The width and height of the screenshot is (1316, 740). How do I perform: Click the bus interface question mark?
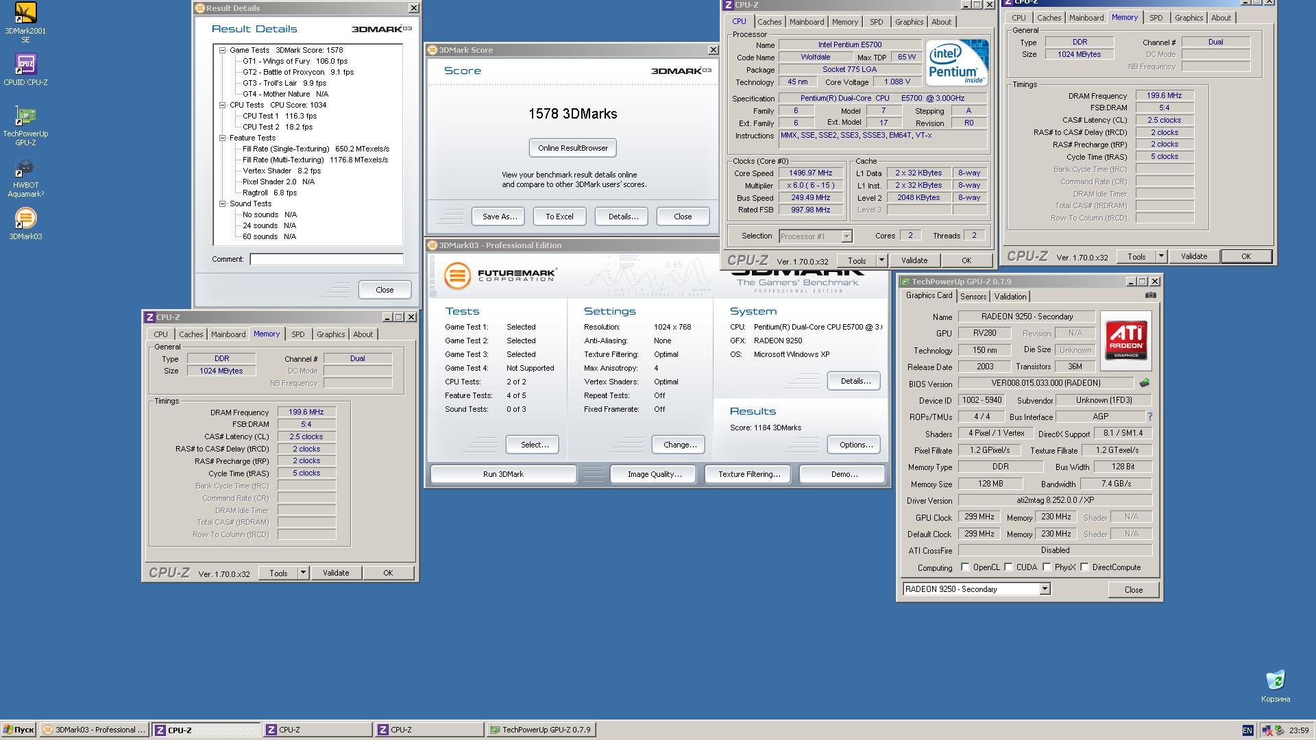pyautogui.click(x=1149, y=417)
